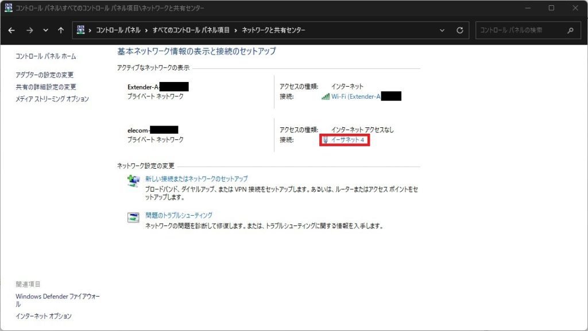
Task: Click the new connection setup icon
Action: point(133,181)
